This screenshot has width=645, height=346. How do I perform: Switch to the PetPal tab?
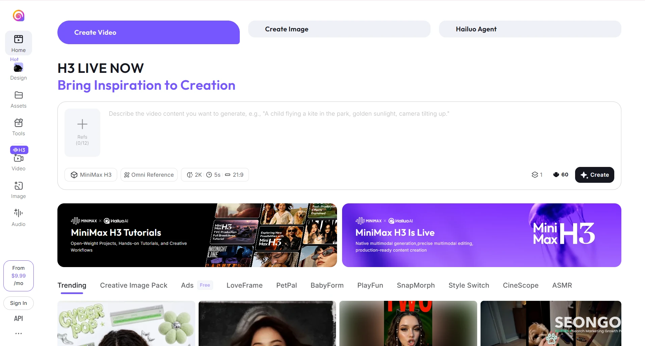tap(287, 285)
